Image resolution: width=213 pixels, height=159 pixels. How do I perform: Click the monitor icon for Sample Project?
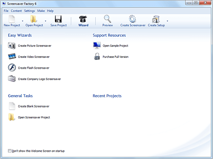97,45
